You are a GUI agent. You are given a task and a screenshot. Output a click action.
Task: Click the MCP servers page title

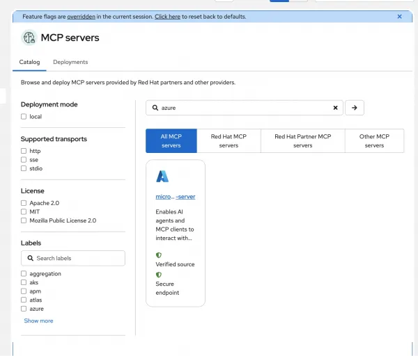[x=70, y=38]
